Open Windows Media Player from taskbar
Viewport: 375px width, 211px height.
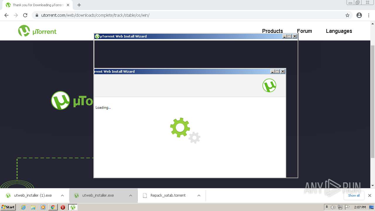(43, 207)
